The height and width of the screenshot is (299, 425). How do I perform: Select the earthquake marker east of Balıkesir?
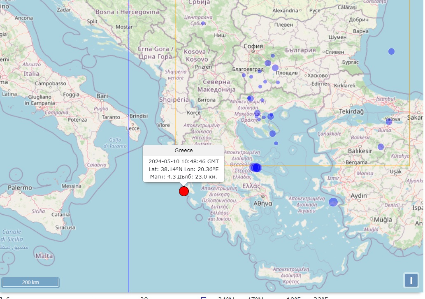[381, 147]
